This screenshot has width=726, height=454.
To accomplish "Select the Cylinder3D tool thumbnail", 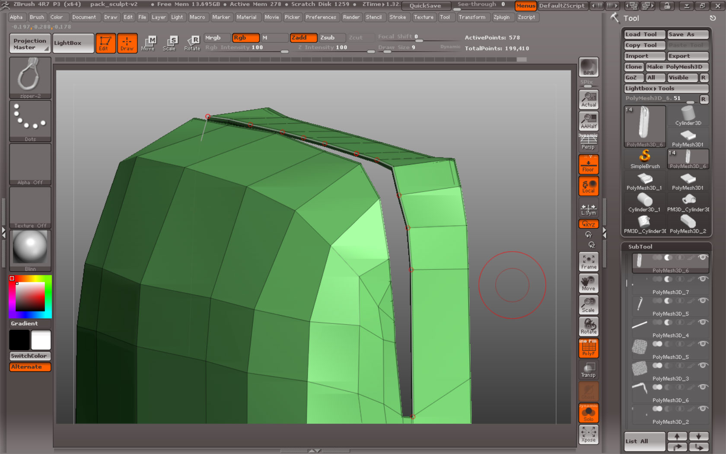I will pyautogui.click(x=688, y=116).
